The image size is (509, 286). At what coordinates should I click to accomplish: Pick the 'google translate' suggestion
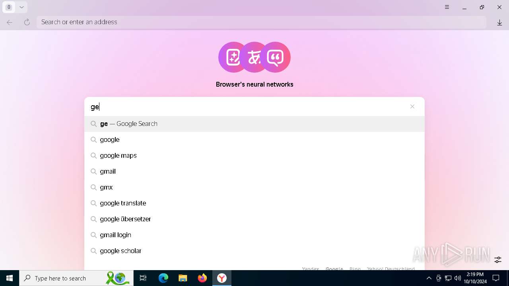click(254, 203)
